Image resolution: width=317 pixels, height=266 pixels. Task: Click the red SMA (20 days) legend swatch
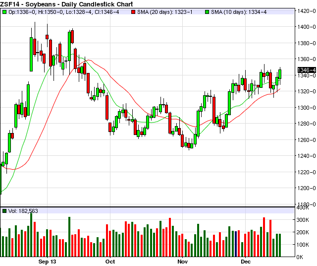133,12
